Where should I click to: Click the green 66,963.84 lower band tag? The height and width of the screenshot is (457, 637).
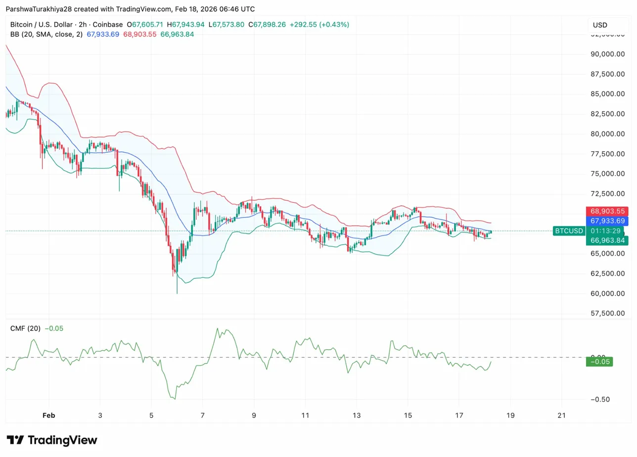pyautogui.click(x=607, y=241)
